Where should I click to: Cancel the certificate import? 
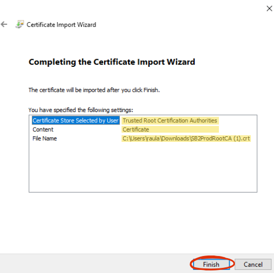pos(253,264)
